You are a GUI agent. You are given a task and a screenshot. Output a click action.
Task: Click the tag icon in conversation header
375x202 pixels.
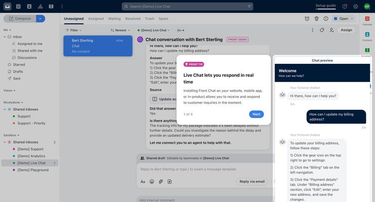(x=322, y=30)
